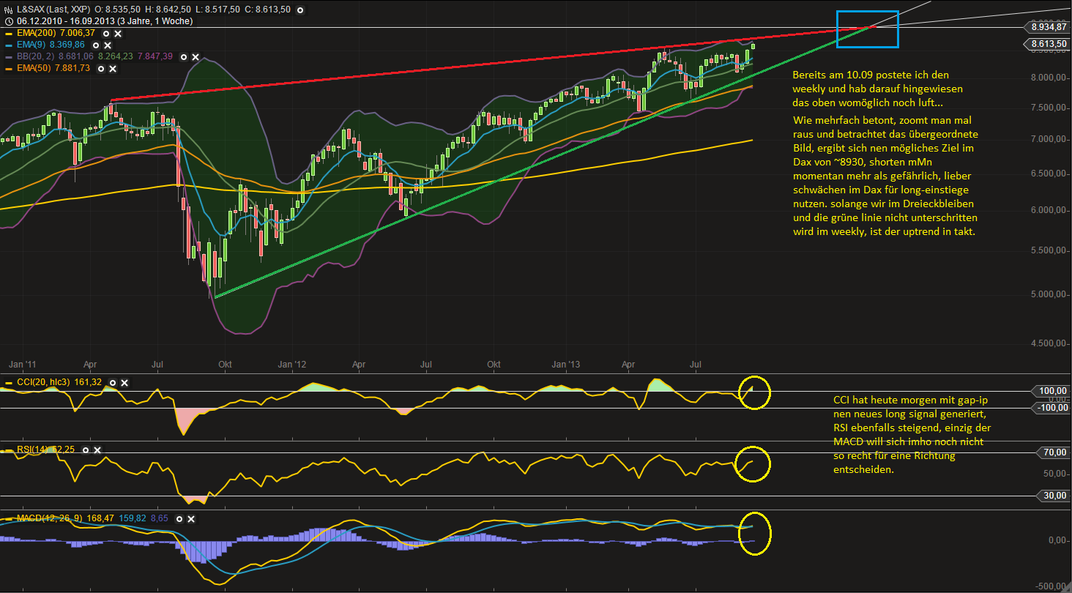Open the EMA(200) settings circle icon
1072x593 pixels.
105,34
